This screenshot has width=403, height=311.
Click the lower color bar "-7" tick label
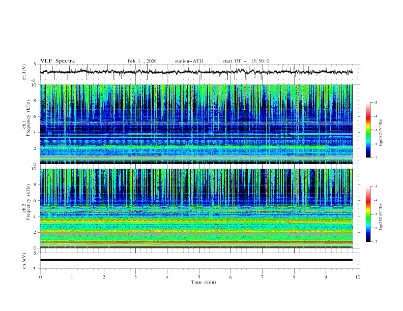376,241
